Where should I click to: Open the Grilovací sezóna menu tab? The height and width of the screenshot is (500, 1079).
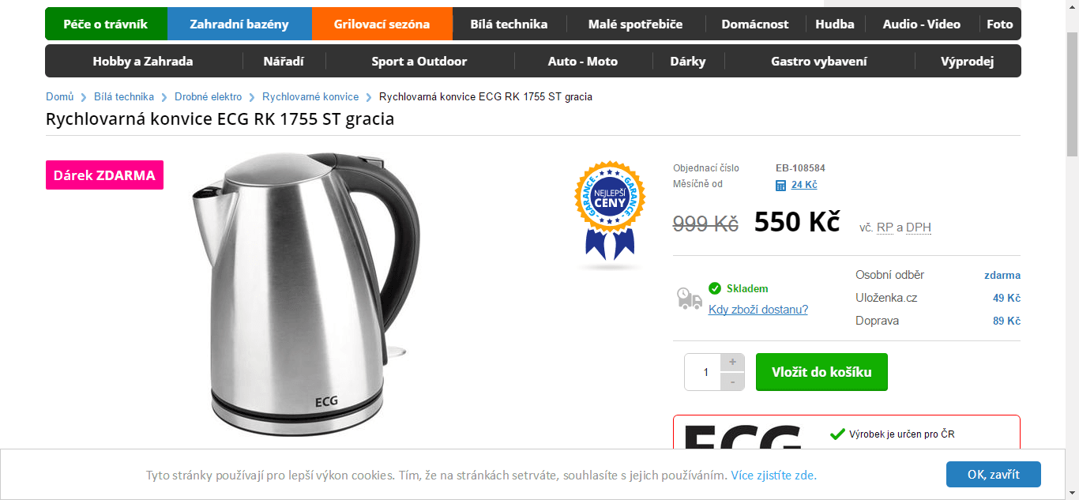click(382, 24)
